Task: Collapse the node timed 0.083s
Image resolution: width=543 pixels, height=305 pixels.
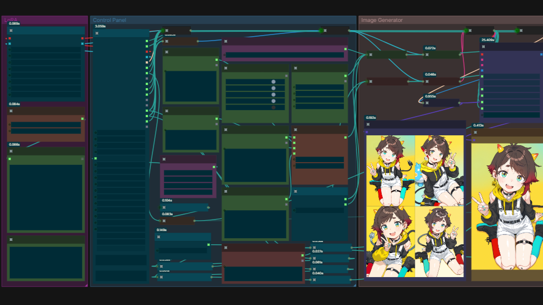Action: 164,221
